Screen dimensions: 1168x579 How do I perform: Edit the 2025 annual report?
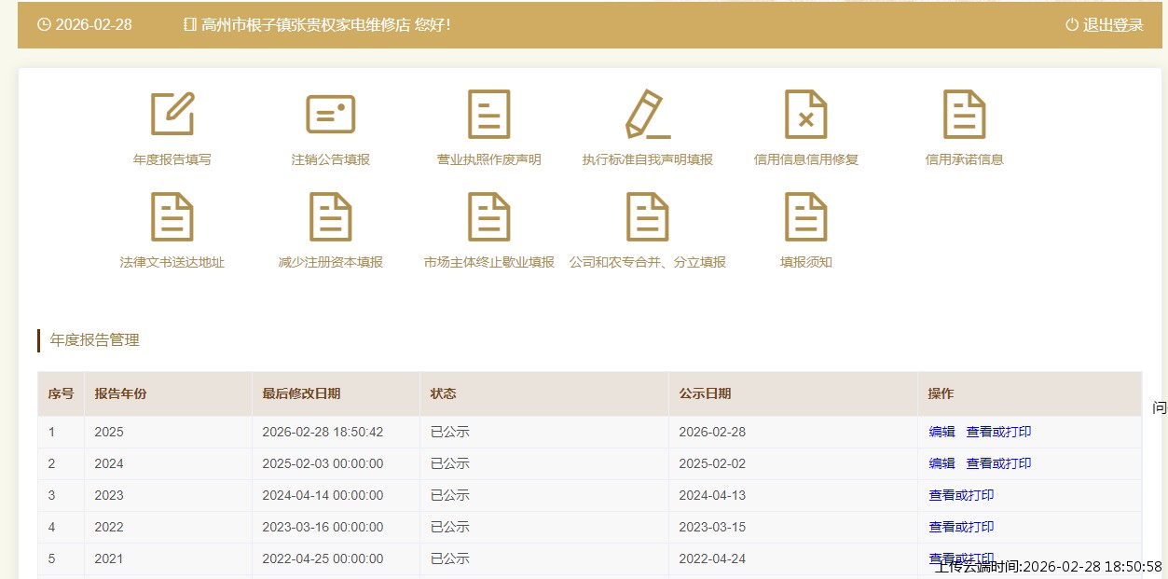click(941, 432)
